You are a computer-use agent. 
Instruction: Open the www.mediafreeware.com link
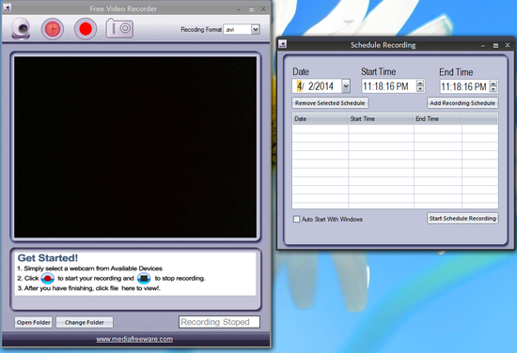click(x=134, y=339)
